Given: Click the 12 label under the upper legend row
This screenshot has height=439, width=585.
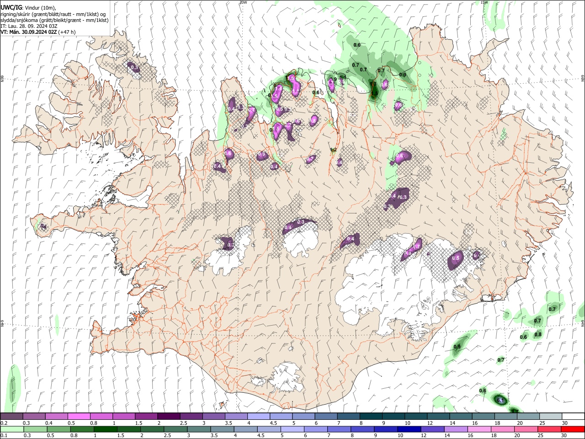Looking at the screenshot, I should click(430, 423).
